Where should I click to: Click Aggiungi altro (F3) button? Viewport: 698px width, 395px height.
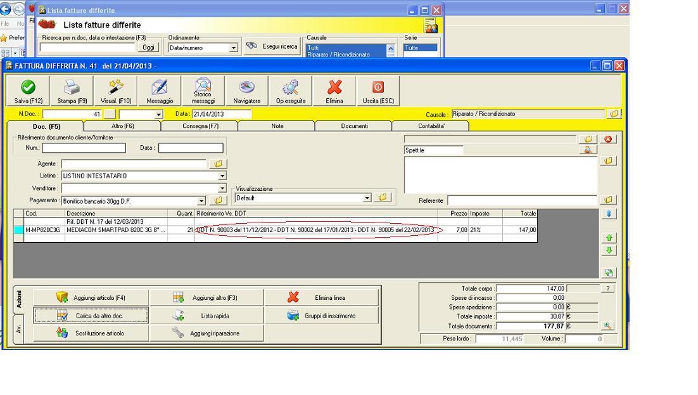coord(206,297)
